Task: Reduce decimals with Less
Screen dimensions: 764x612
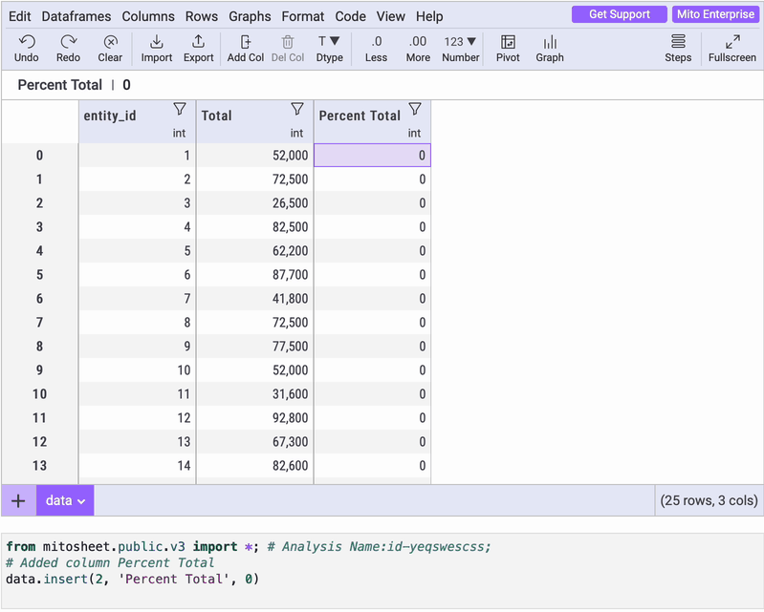Action: click(x=376, y=48)
